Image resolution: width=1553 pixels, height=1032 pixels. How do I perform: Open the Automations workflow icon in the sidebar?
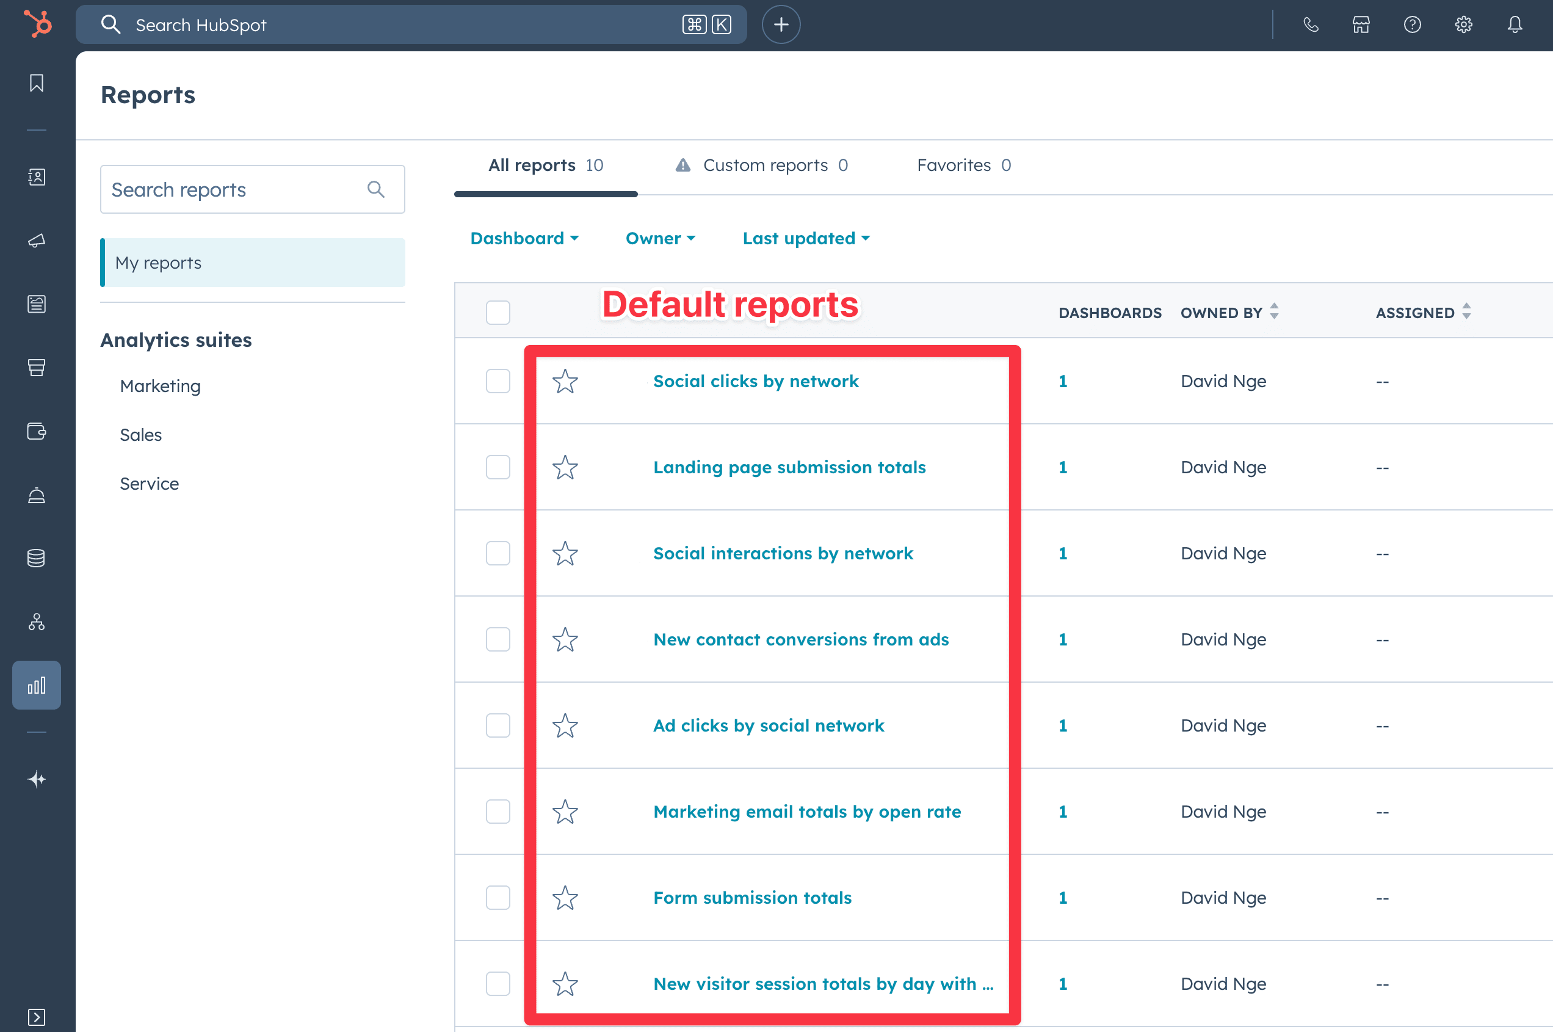pos(37,622)
